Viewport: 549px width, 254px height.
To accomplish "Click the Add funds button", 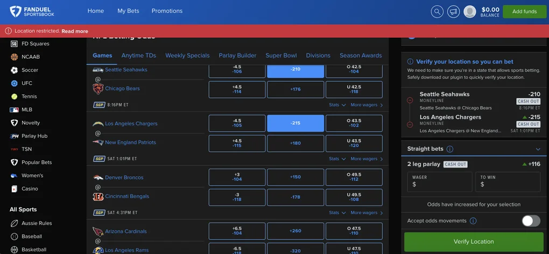I will point(524,11).
